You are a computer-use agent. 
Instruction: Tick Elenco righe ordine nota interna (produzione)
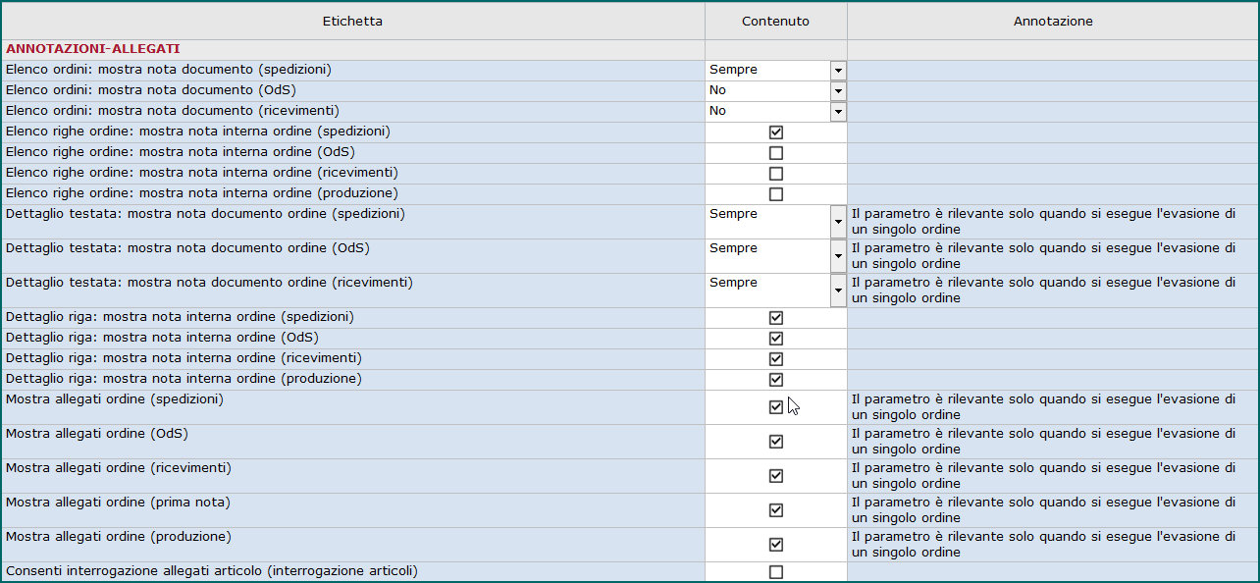coord(776,194)
